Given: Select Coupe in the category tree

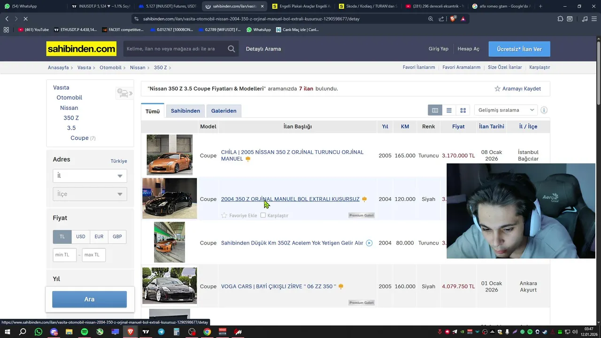Looking at the screenshot, I should [x=79, y=138].
